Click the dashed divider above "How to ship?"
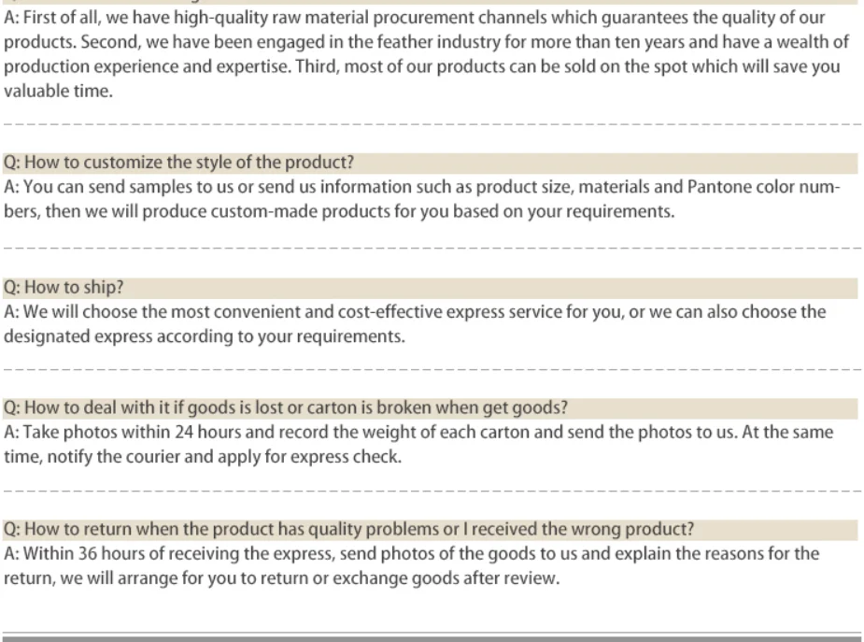The height and width of the screenshot is (642, 864). pos(432,249)
